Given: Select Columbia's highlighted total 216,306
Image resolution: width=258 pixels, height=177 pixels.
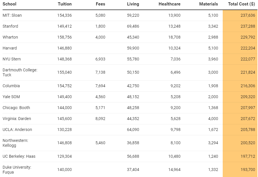Looking at the screenshot, I should pyautogui.click(x=248, y=86).
